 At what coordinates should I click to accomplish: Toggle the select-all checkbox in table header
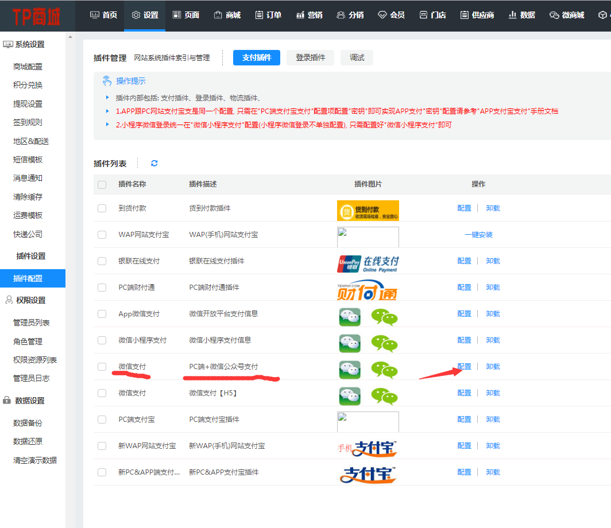click(x=102, y=185)
